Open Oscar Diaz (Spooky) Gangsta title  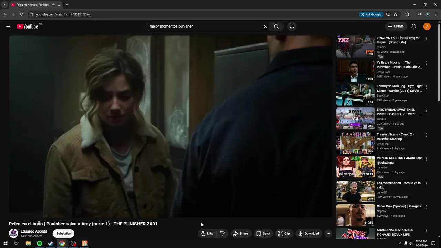pos(399,206)
